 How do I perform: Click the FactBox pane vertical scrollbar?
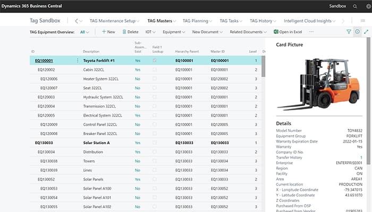(x=368, y=101)
